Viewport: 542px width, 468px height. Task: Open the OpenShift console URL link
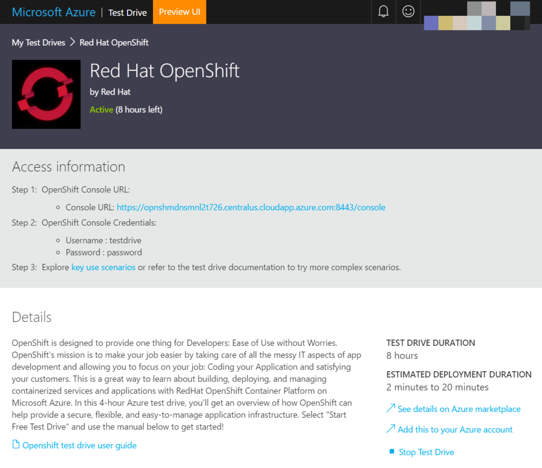pyautogui.click(x=251, y=207)
